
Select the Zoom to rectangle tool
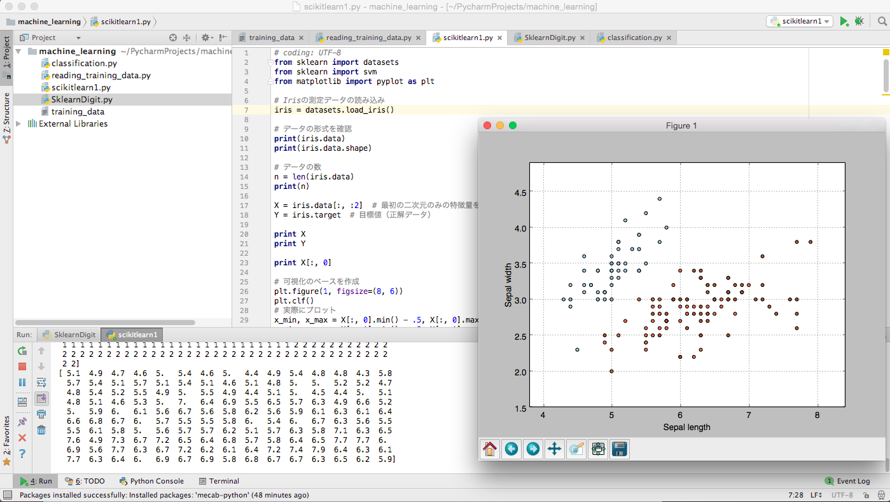click(x=576, y=449)
